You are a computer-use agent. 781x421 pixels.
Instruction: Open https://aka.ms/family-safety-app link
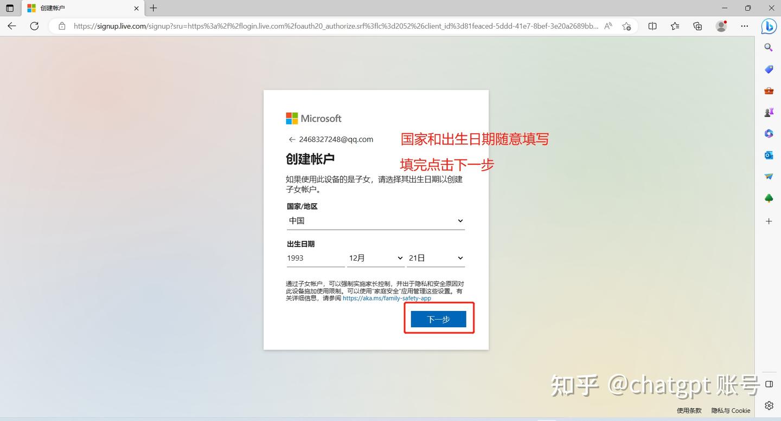(387, 298)
